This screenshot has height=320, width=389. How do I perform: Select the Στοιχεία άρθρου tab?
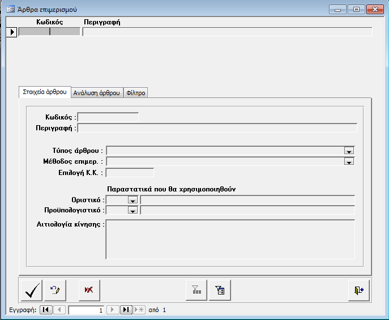(45, 92)
